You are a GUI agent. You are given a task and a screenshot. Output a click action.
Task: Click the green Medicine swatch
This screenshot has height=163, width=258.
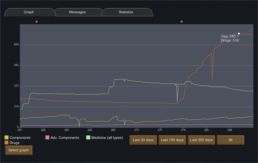pos(88,137)
